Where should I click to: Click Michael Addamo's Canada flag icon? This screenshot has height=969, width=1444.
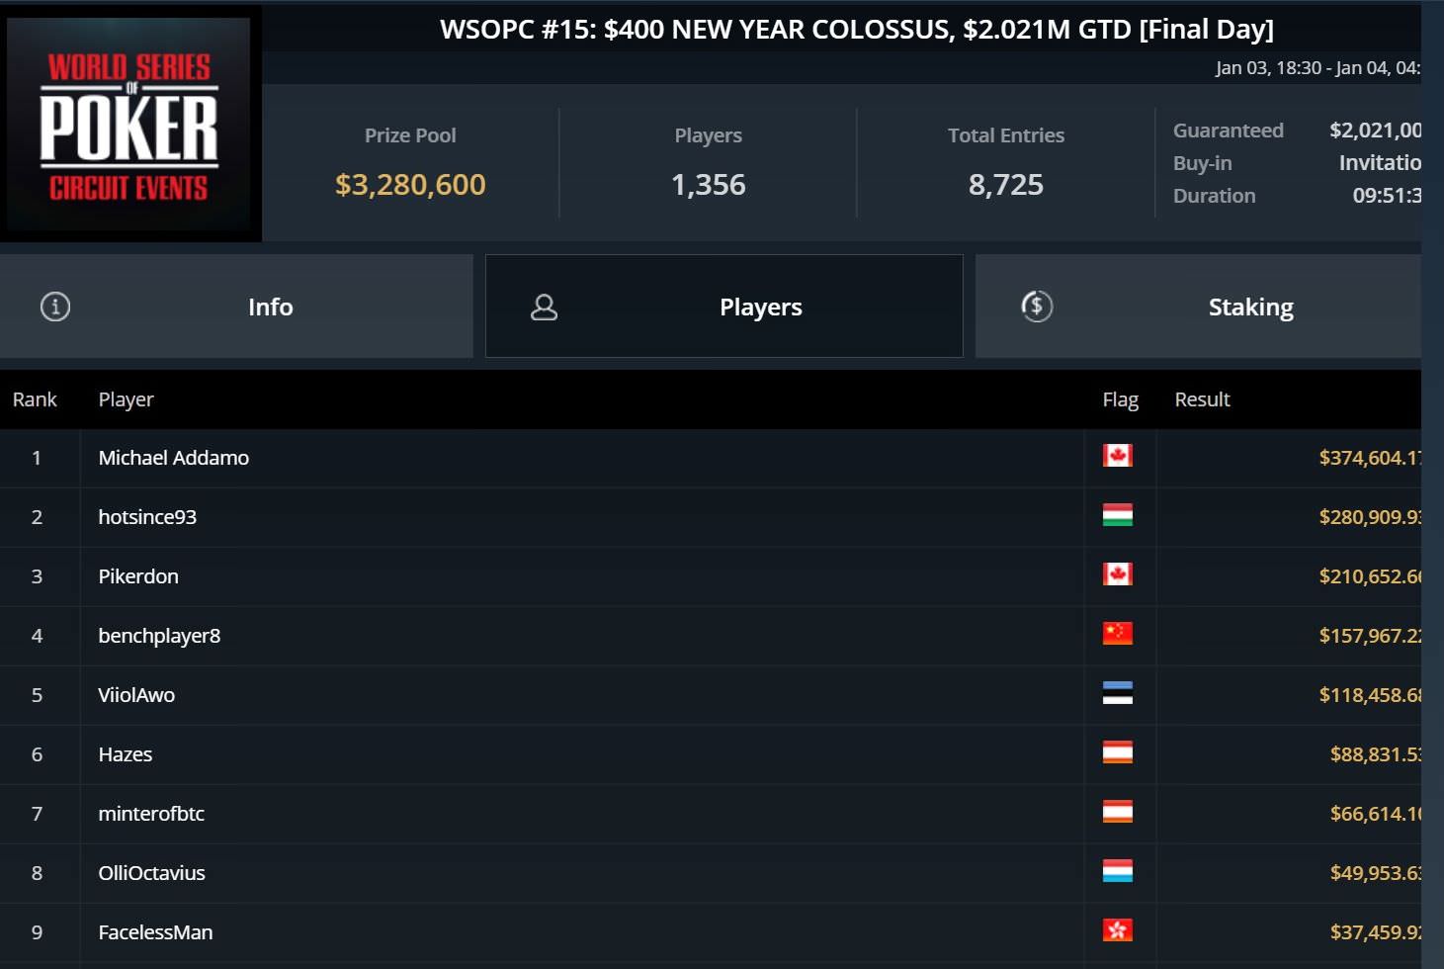point(1118,456)
